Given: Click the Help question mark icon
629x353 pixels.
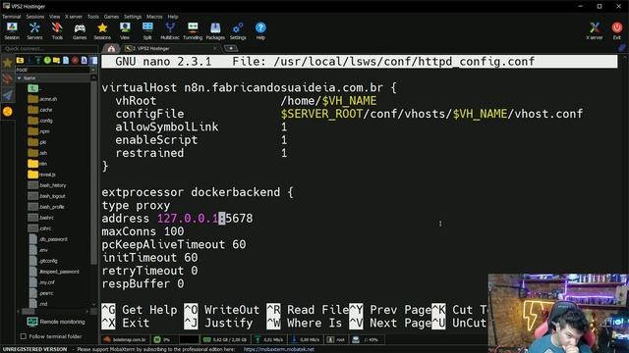Looking at the screenshot, I should point(260,30).
